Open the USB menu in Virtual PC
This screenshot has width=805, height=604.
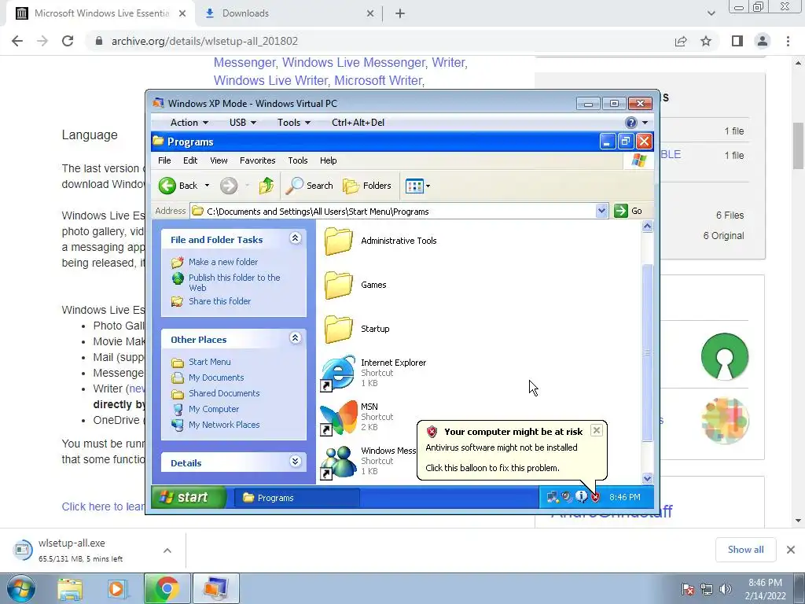(x=243, y=123)
